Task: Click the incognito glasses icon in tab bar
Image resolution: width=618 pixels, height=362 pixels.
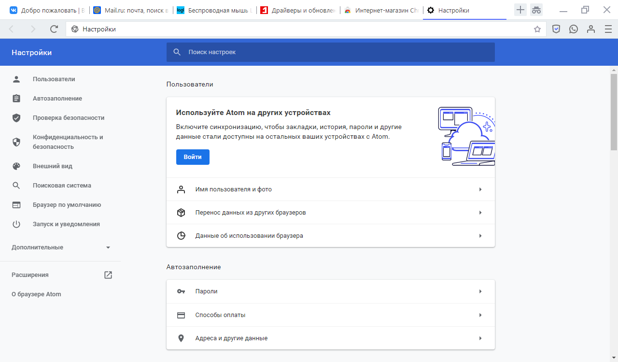Action: [x=536, y=10]
